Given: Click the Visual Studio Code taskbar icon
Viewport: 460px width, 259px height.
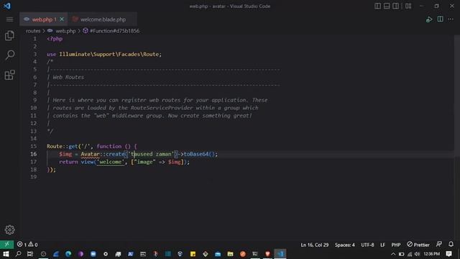Looking at the screenshot, I should (280, 254).
